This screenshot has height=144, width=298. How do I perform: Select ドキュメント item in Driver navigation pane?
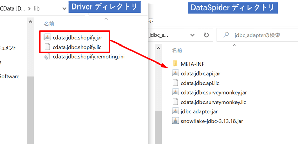point(8,48)
